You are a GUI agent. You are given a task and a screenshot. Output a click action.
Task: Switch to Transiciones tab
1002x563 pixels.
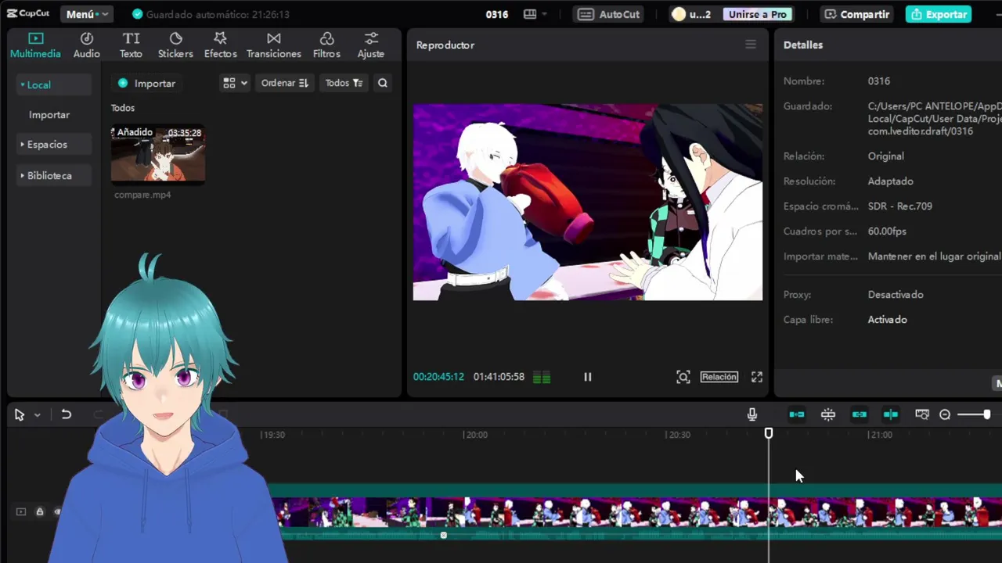pyautogui.click(x=274, y=45)
